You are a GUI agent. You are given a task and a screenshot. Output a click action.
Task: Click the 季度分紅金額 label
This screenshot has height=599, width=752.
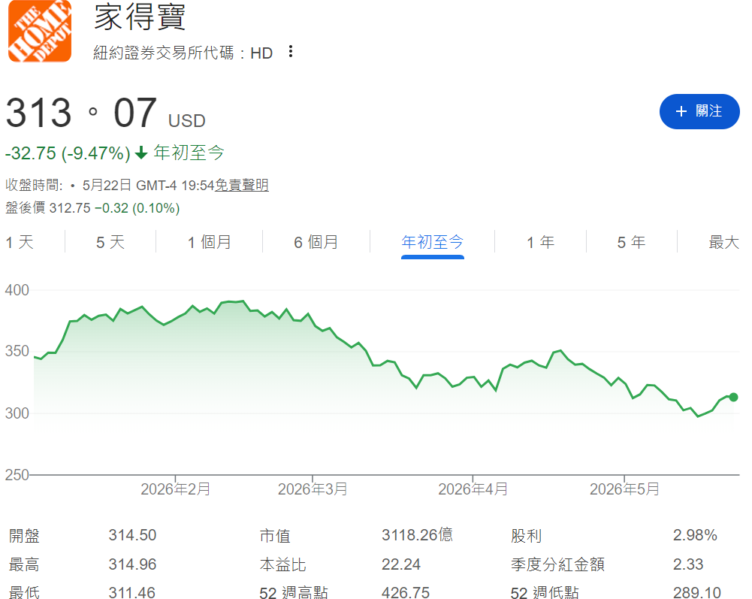[x=557, y=564]
